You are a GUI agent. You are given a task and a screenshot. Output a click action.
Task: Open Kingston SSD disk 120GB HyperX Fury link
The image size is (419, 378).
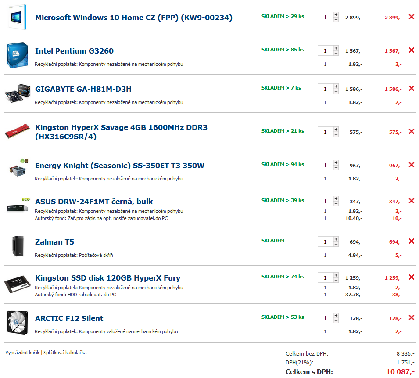[x=107, y=278]
